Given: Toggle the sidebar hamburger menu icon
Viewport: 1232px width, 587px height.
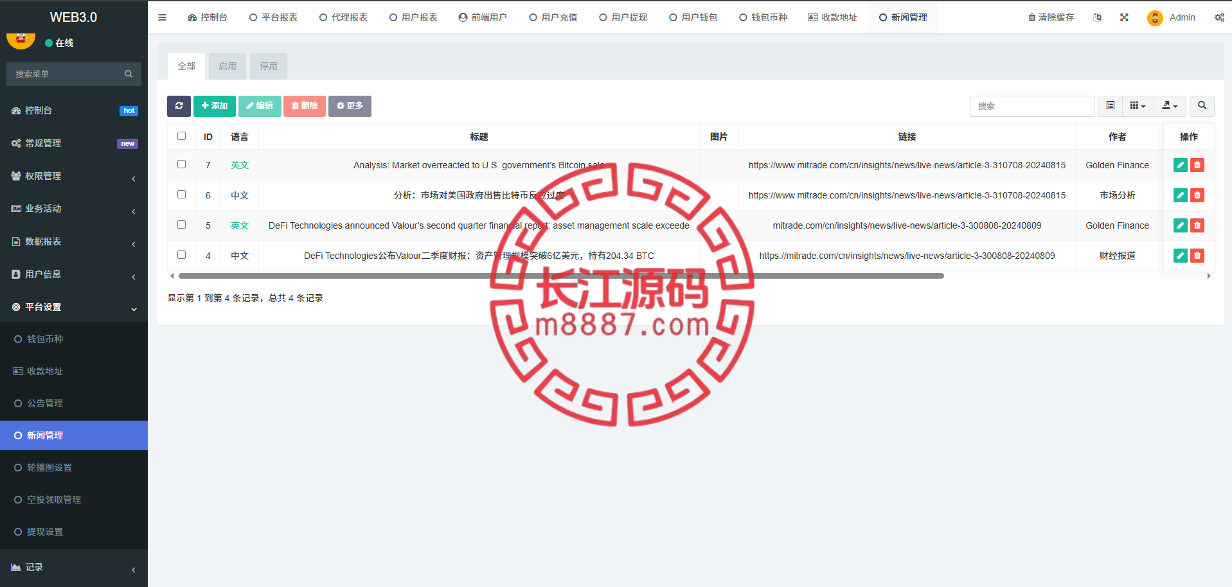Looking at the screenshot, I should [162, 17].
